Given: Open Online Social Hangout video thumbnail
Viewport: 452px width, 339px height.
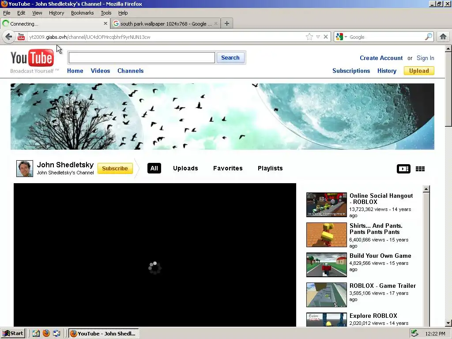Looking at the screenshot, I should pos(327,205).
